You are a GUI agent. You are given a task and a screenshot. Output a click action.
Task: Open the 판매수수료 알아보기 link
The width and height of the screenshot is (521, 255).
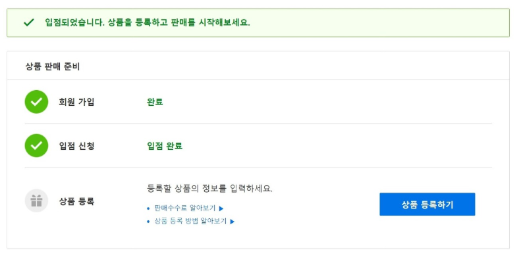[184, 208]
